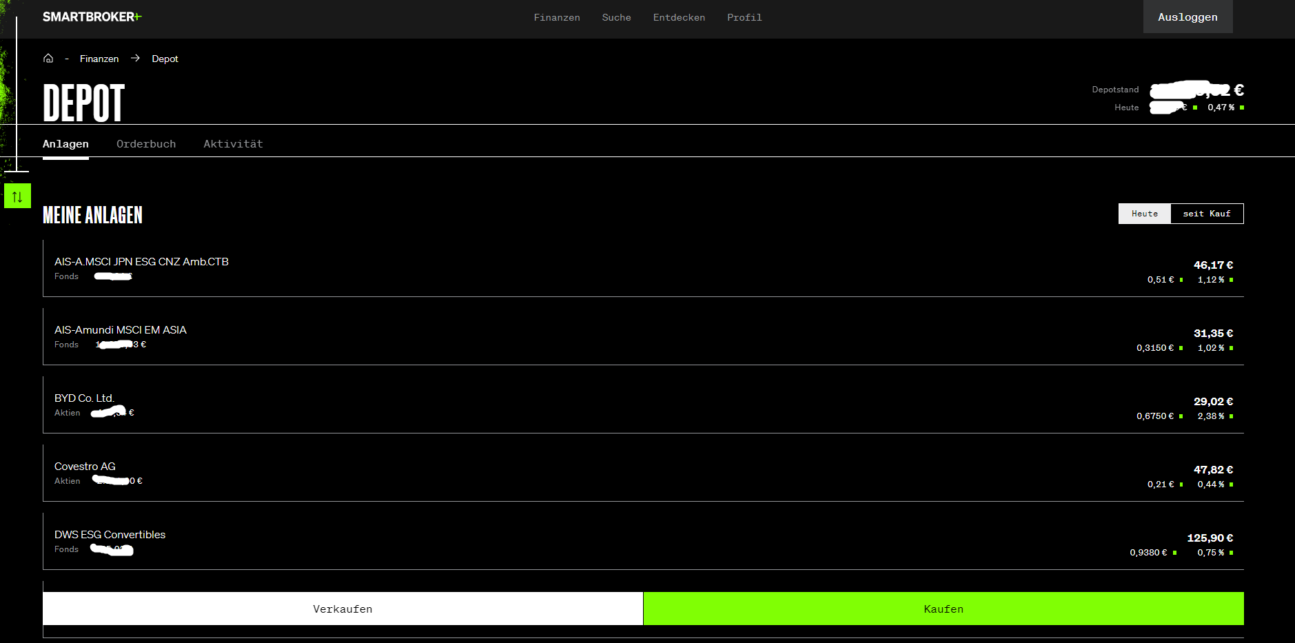Click the 125,90 € position value

tap(1210, 538)
